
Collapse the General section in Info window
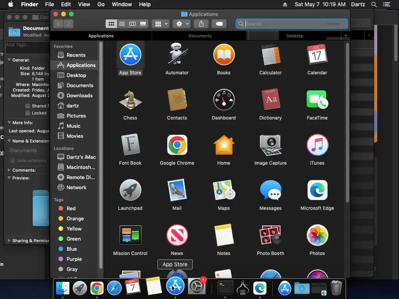point(9,60)
